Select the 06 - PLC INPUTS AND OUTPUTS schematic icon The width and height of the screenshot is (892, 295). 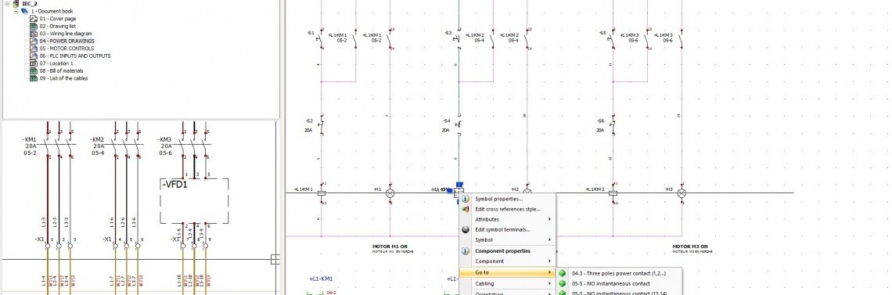point(34,56)
